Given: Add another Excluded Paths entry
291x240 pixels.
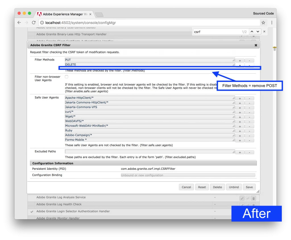Looking at the screenshot, I should 240,152.
